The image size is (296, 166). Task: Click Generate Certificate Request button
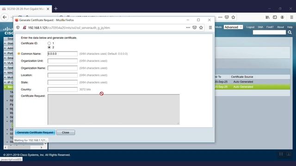(35, 132)
